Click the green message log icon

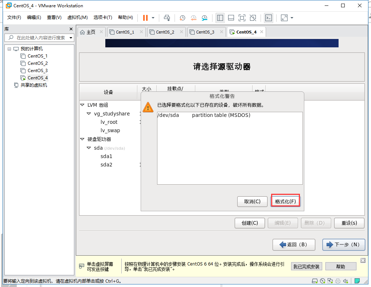[x=357, y=281]
